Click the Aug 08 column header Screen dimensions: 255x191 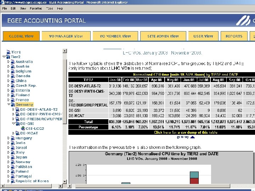tap(219, 80)
